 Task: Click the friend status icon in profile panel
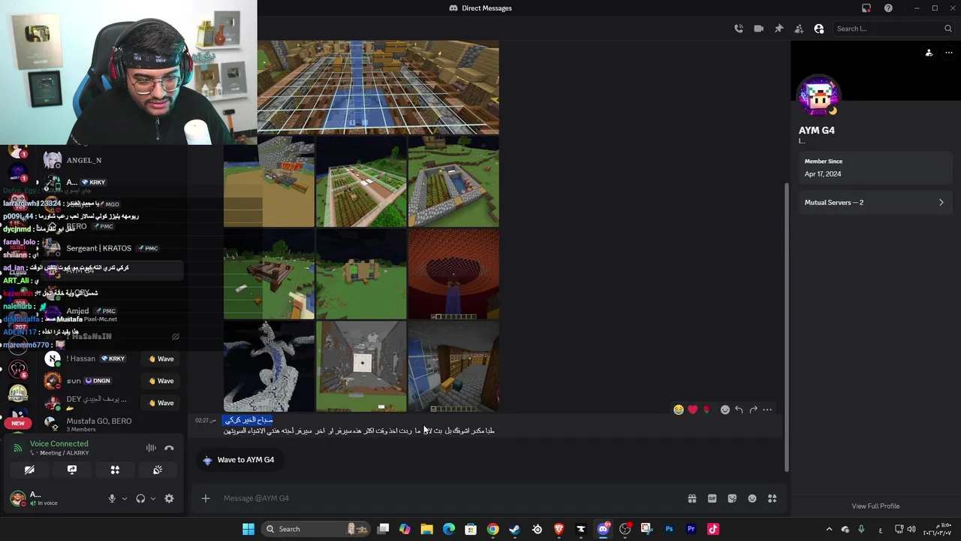point(929,53)
